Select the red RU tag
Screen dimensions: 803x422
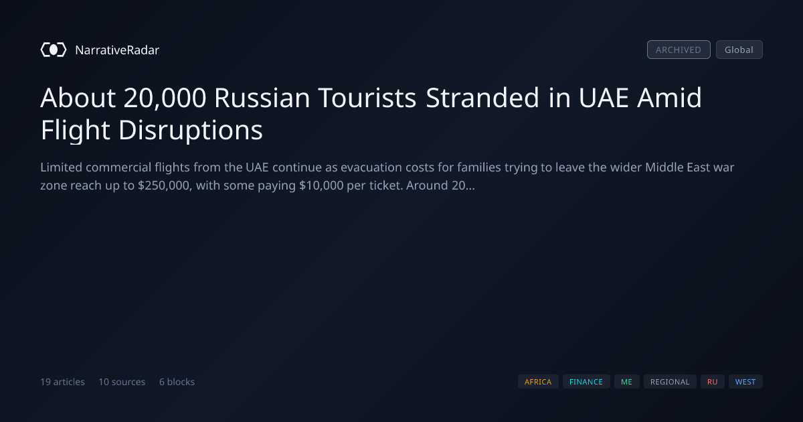coord(713,382)
